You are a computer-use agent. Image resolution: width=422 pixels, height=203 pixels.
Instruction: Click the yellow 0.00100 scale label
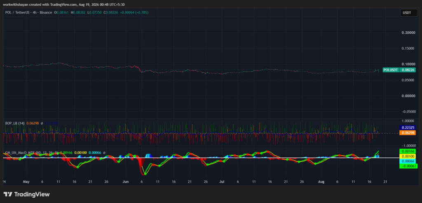(x=408, y=156)
